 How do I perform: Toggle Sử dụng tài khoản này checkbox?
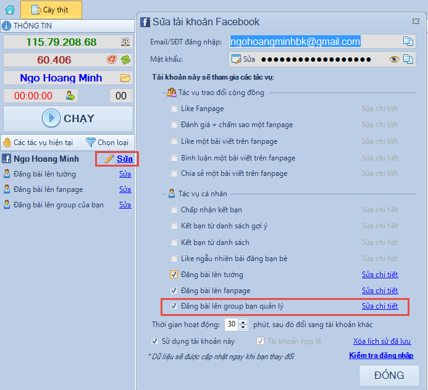(x=154, y=341)
